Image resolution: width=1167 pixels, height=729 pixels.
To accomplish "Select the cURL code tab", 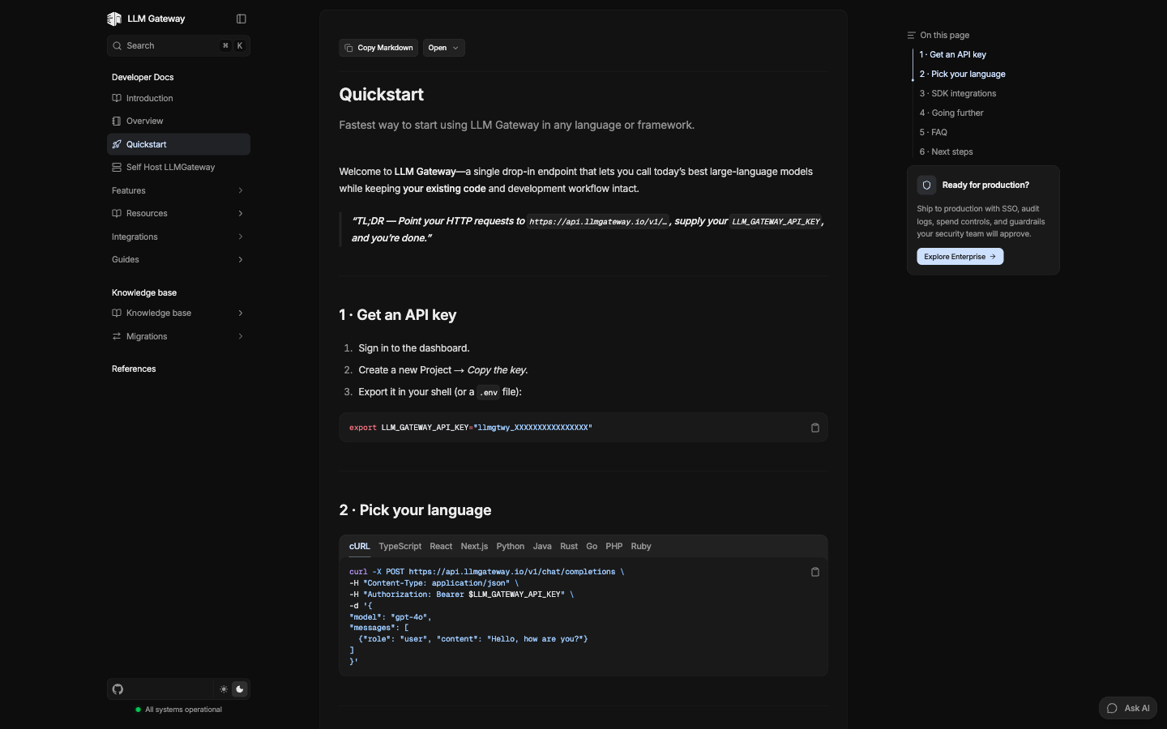I will click(x=360, y=547).
